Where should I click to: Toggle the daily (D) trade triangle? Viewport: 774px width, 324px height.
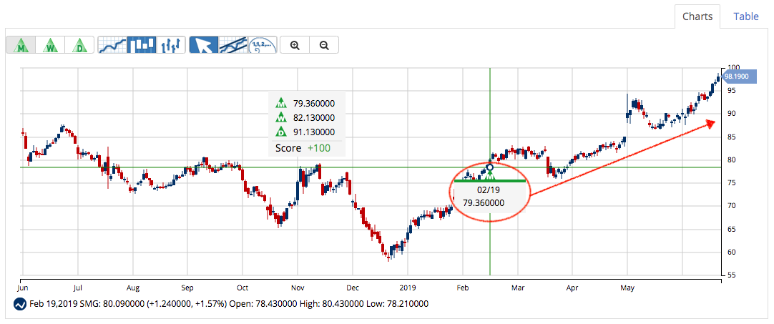79,45
